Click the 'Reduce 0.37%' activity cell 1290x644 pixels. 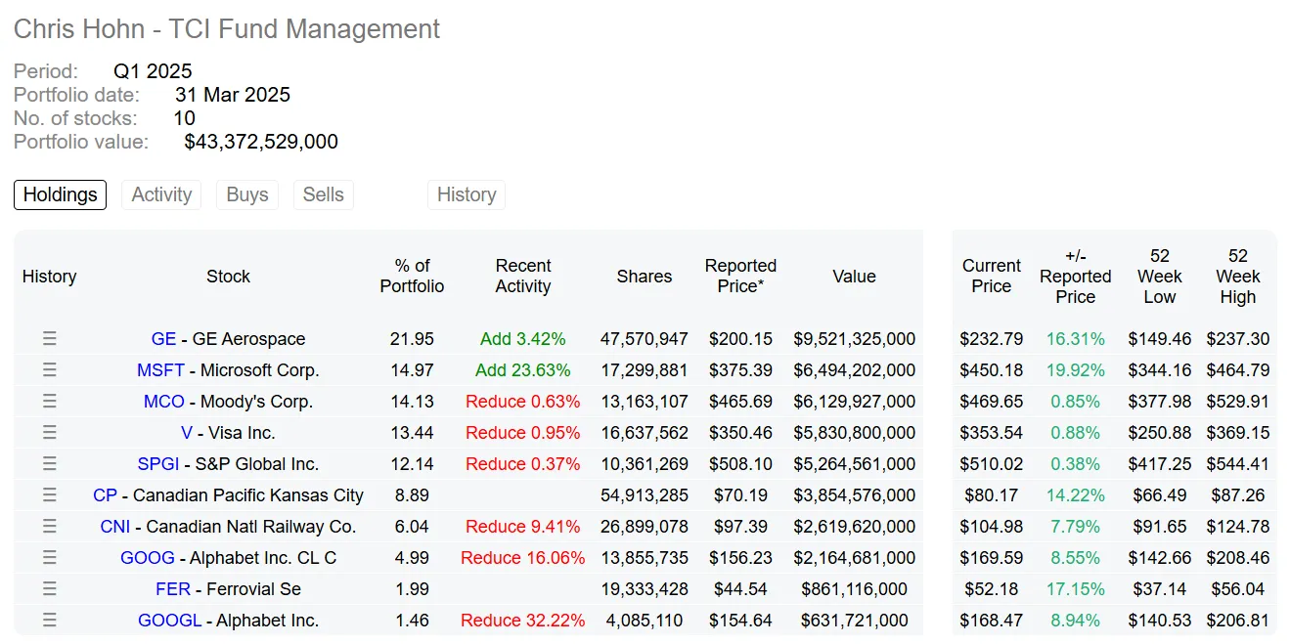523,464
